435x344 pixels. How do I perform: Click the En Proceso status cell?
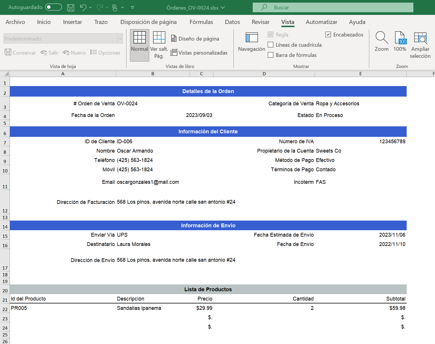(x=361, y=115)
